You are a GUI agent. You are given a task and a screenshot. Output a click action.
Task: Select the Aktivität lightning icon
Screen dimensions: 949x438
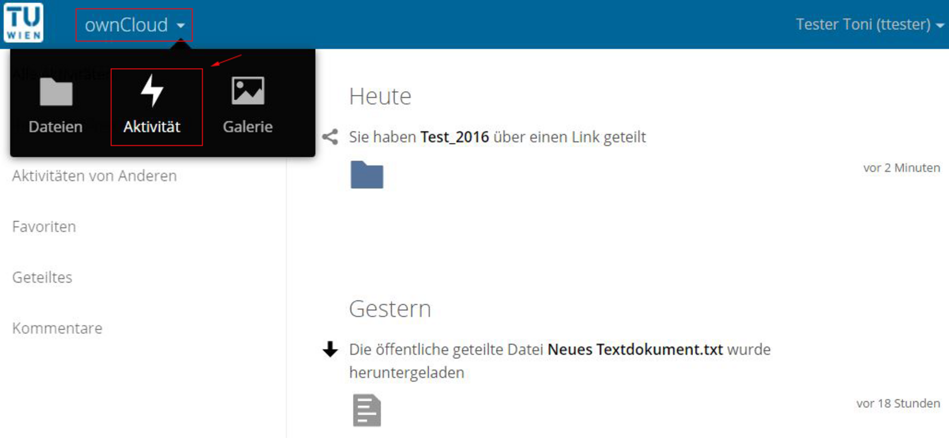click(152, 91)
